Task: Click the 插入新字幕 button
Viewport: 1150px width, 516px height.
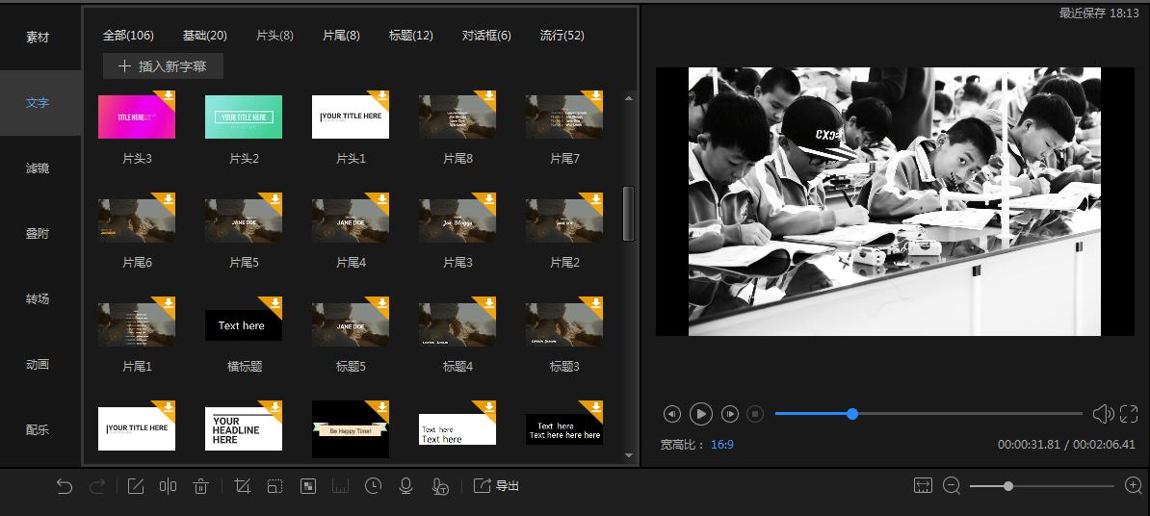Action: pos(163,66)
